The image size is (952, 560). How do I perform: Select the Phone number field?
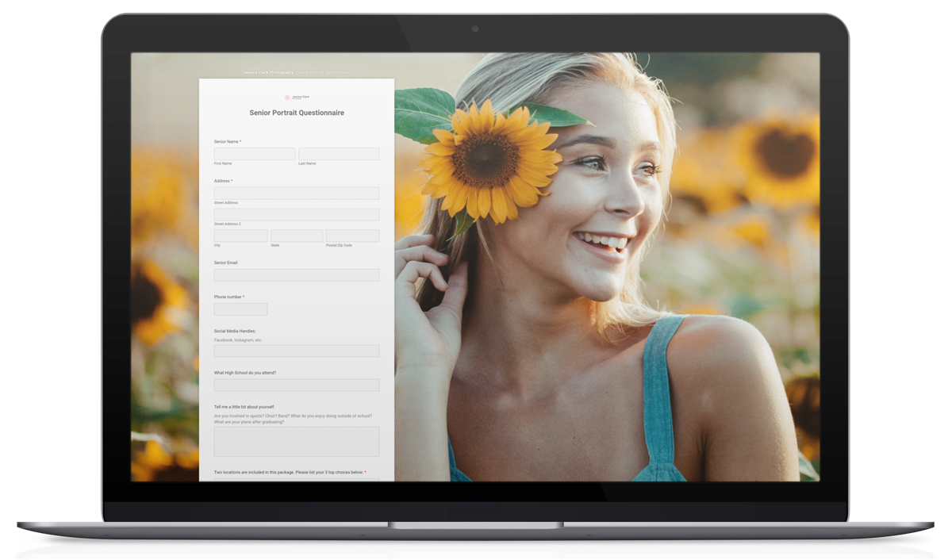pos(240,309)
